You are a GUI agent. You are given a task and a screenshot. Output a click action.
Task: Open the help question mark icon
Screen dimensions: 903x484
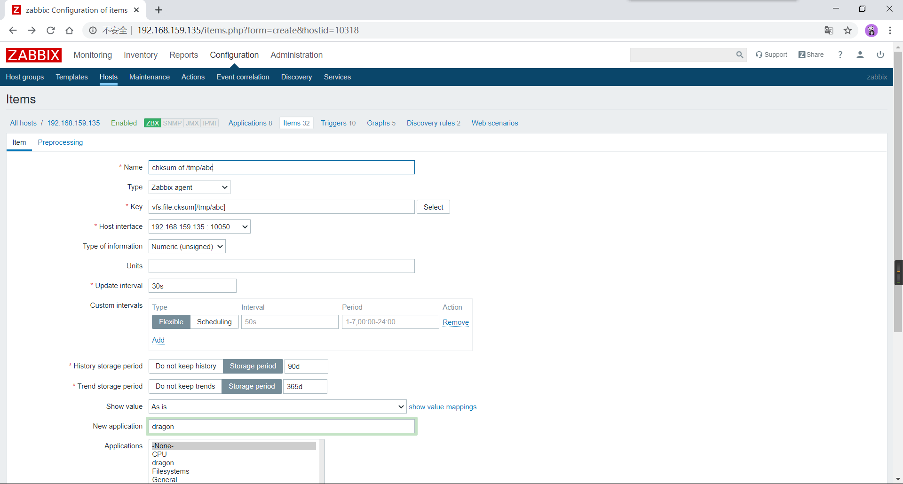coord(840,55)
